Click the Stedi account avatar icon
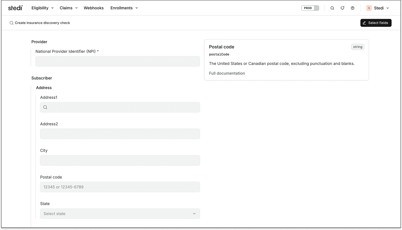The width and height of the screenshot is (402, 230). (369, 8)
